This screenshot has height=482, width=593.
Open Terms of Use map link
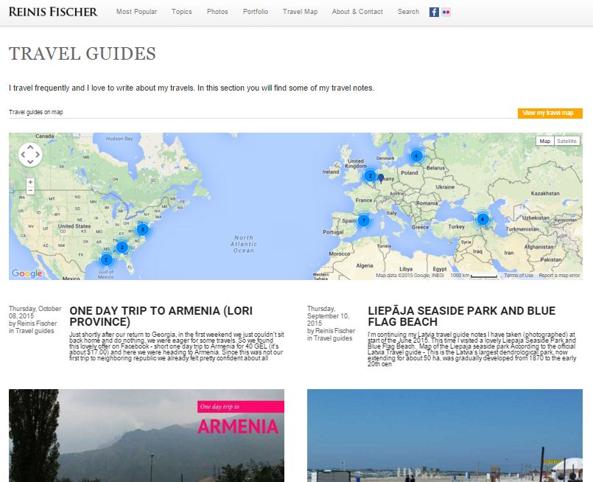(x=519, y=276)
